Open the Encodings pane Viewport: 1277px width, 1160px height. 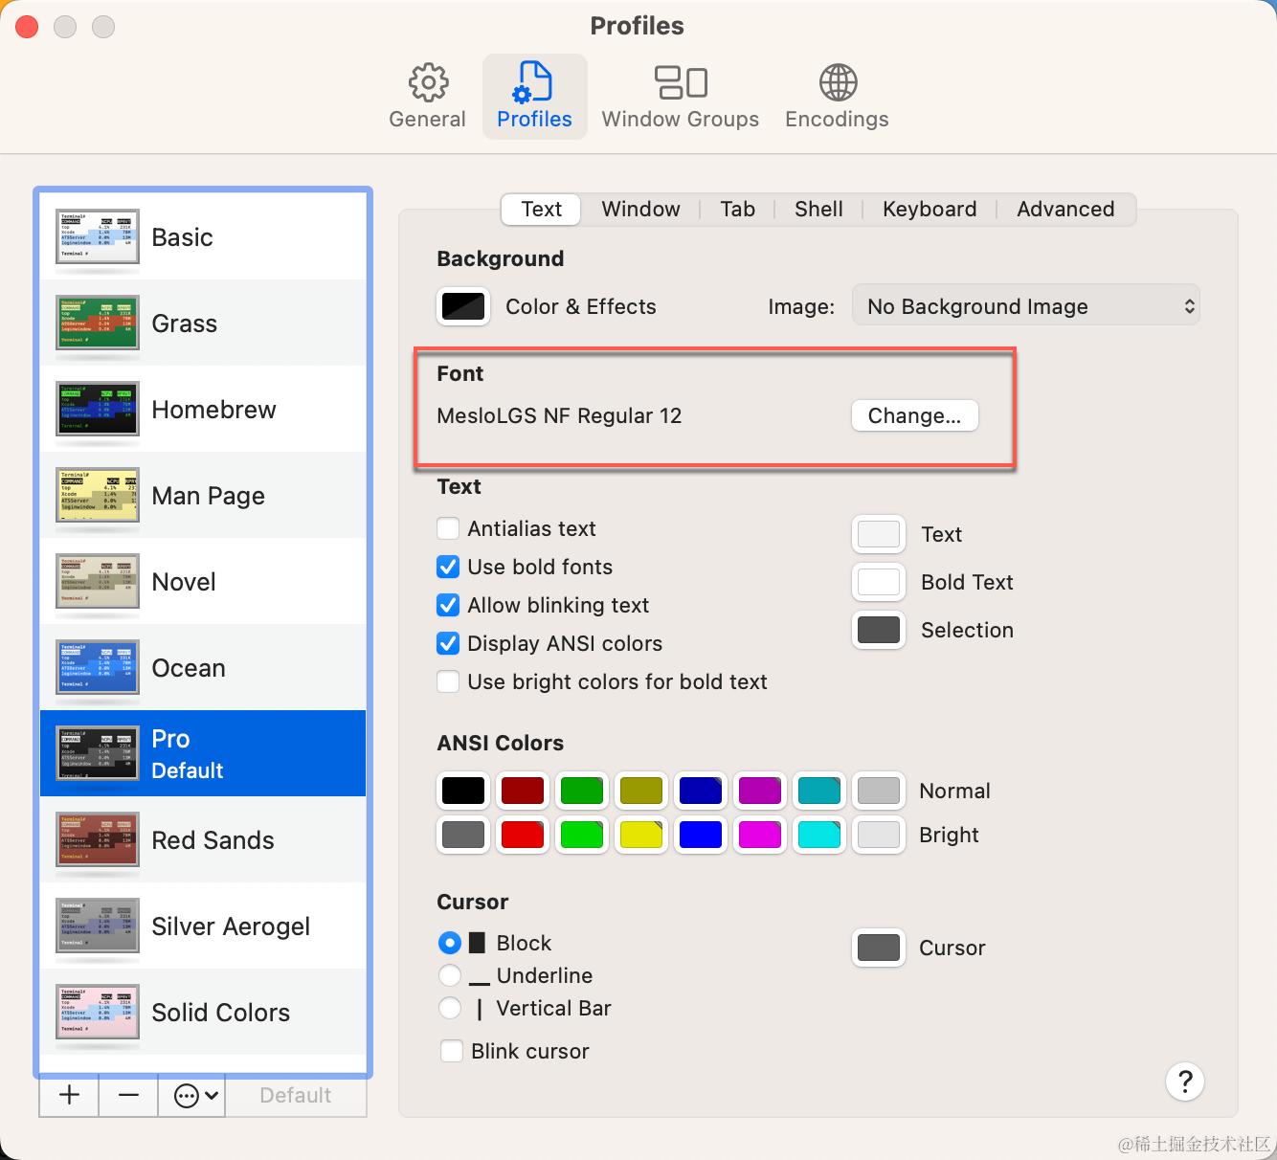(837, 97)
